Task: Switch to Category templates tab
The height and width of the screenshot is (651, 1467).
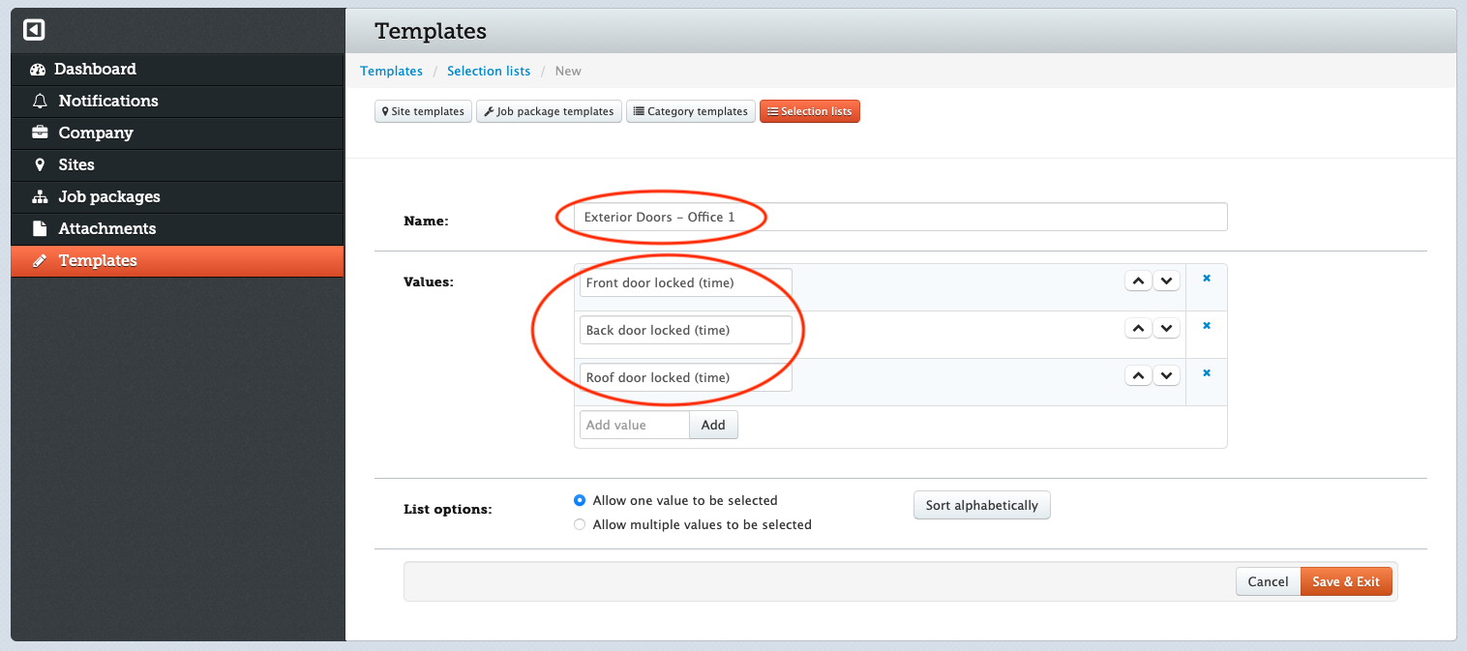Action: tap(691, 111)
